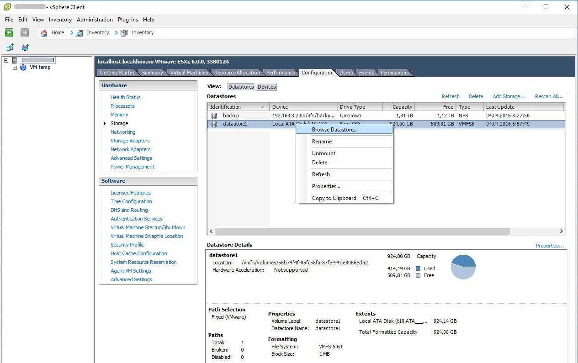Click the first icon in the lower toolbar
Image resolution: width=578 pixels, height=363 pixels.
(x=10, y=47)
